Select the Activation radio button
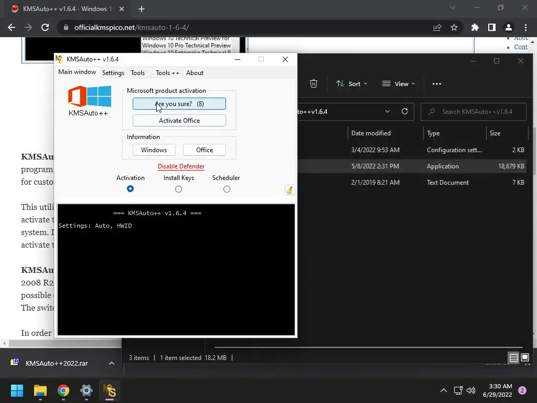This screenshot has width=537, height=403. coord(130,189)
